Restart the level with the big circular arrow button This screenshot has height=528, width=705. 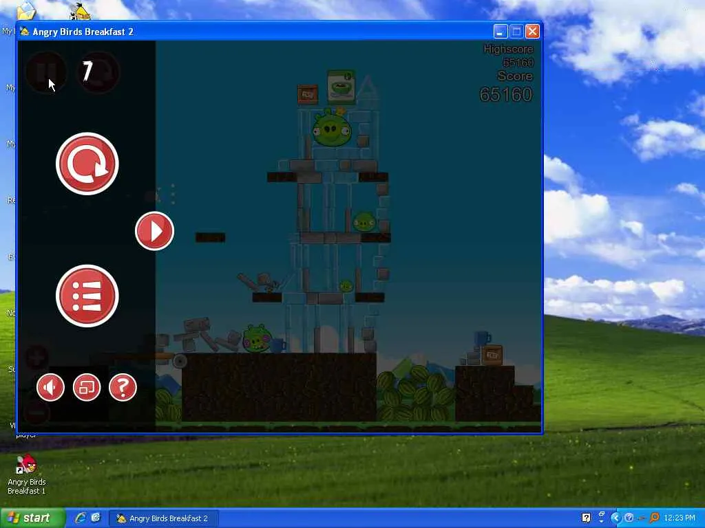(x=87, y=164)
